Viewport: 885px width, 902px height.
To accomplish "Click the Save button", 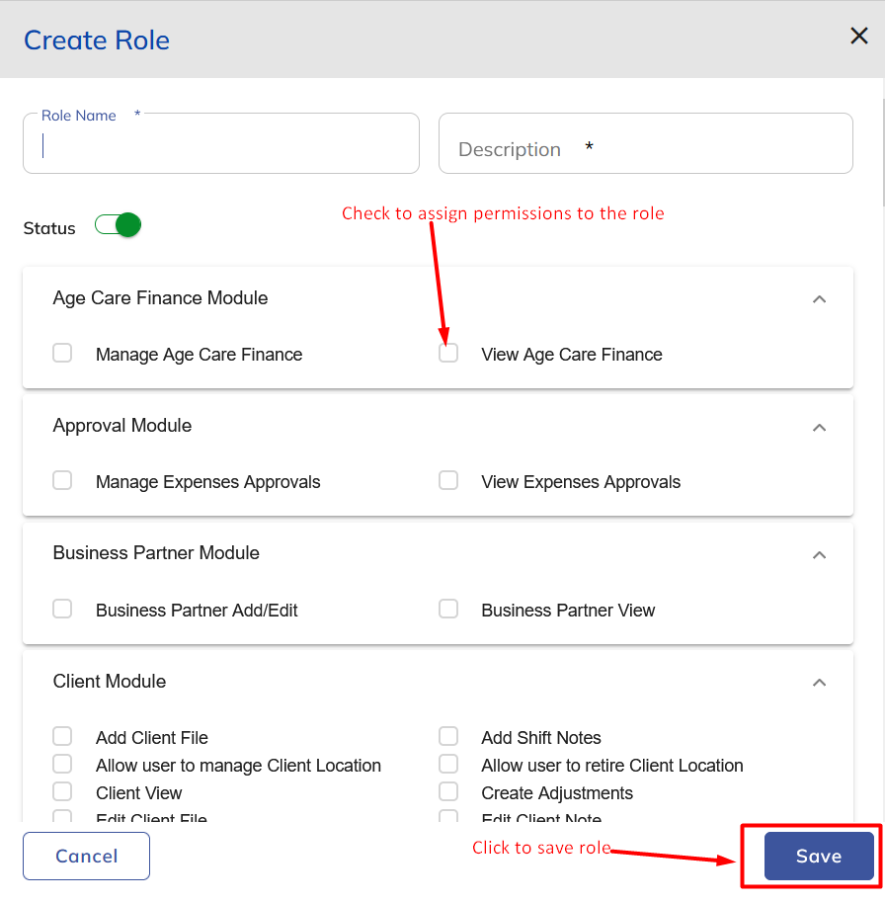I will pyautogui.click(x=819, y=857).
